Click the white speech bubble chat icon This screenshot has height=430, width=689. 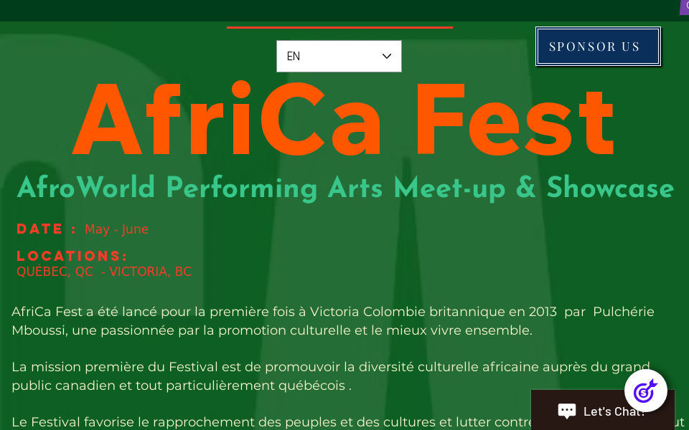(x=568, y=411)
